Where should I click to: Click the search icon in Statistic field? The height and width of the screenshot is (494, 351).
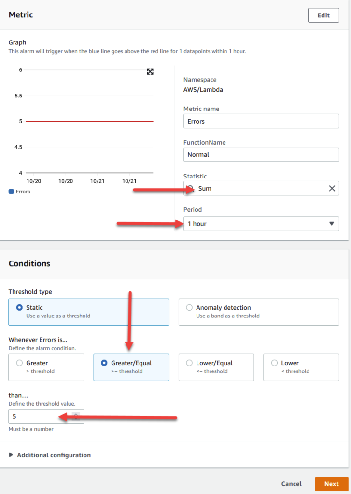pos(191,188)
